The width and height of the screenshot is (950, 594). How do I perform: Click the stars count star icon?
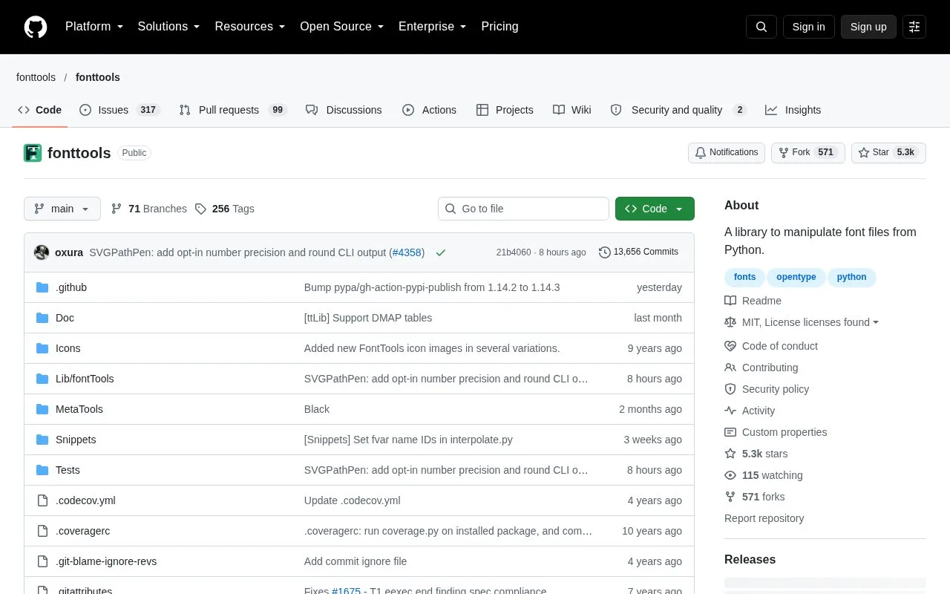click(x=730, y=454)
